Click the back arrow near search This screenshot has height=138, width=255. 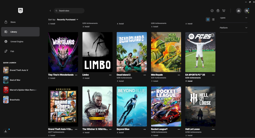pos(50,11)
